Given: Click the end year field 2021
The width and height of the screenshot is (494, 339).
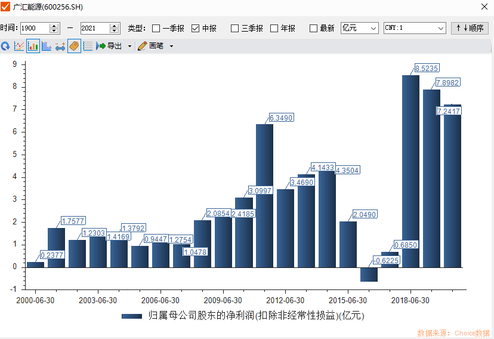Looking at the screenshot, I should click(x=95, y=28).
